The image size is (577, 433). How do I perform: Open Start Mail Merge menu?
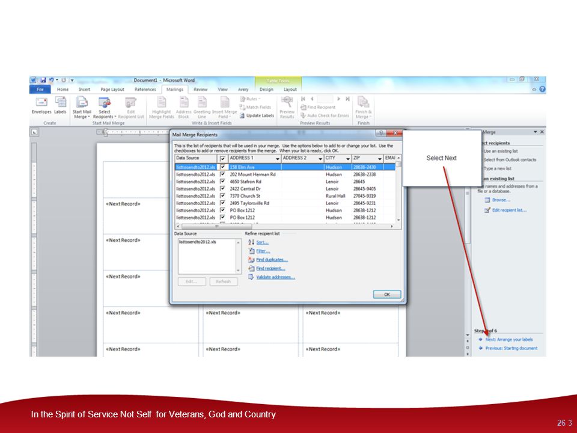tap(82, 108)
